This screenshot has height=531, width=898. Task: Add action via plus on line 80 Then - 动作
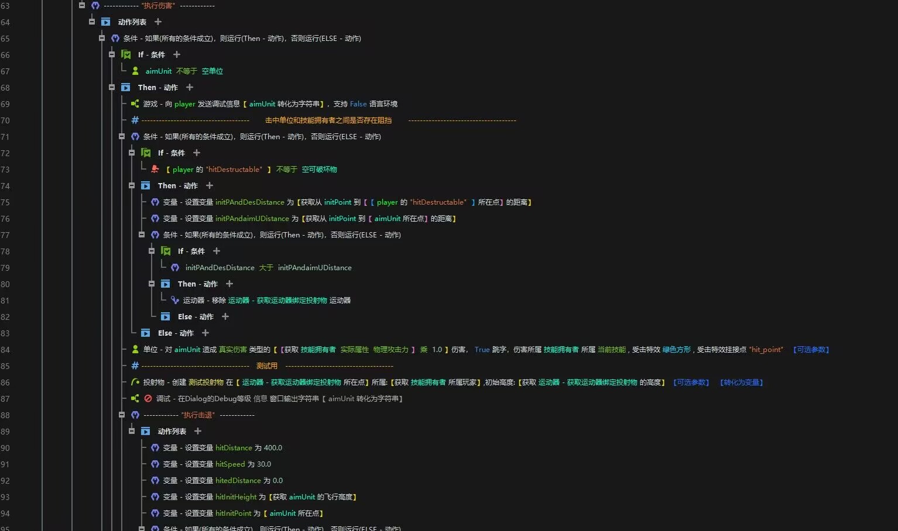tap(229, 284)
